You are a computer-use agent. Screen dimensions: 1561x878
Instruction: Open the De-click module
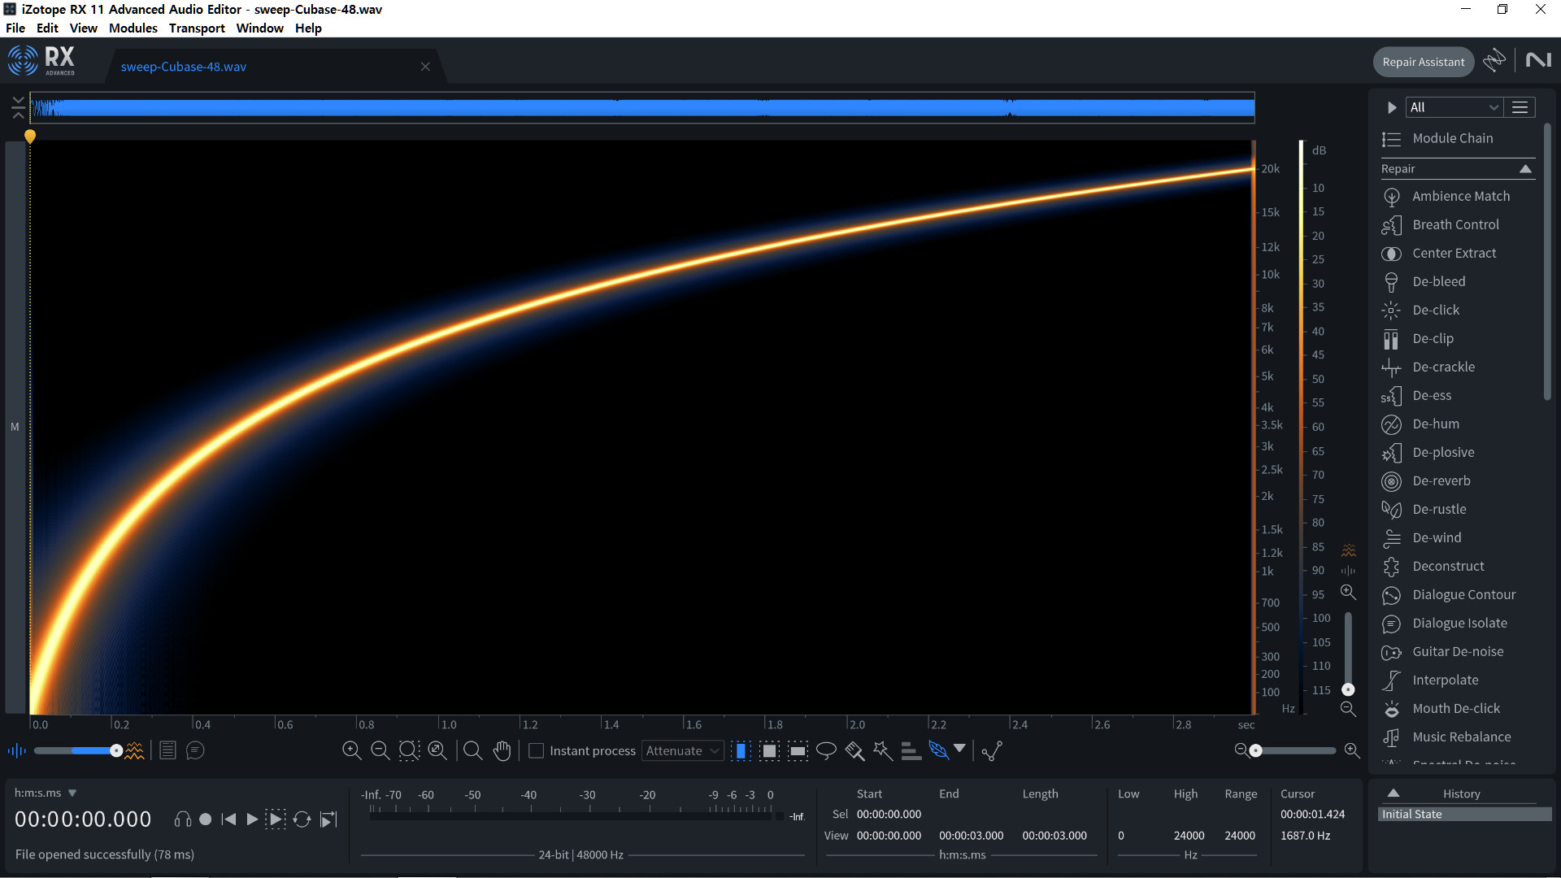tap(1435, 310)
